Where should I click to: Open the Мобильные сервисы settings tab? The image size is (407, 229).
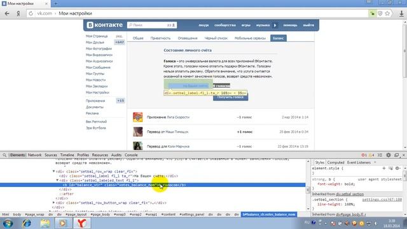point(250,38)
